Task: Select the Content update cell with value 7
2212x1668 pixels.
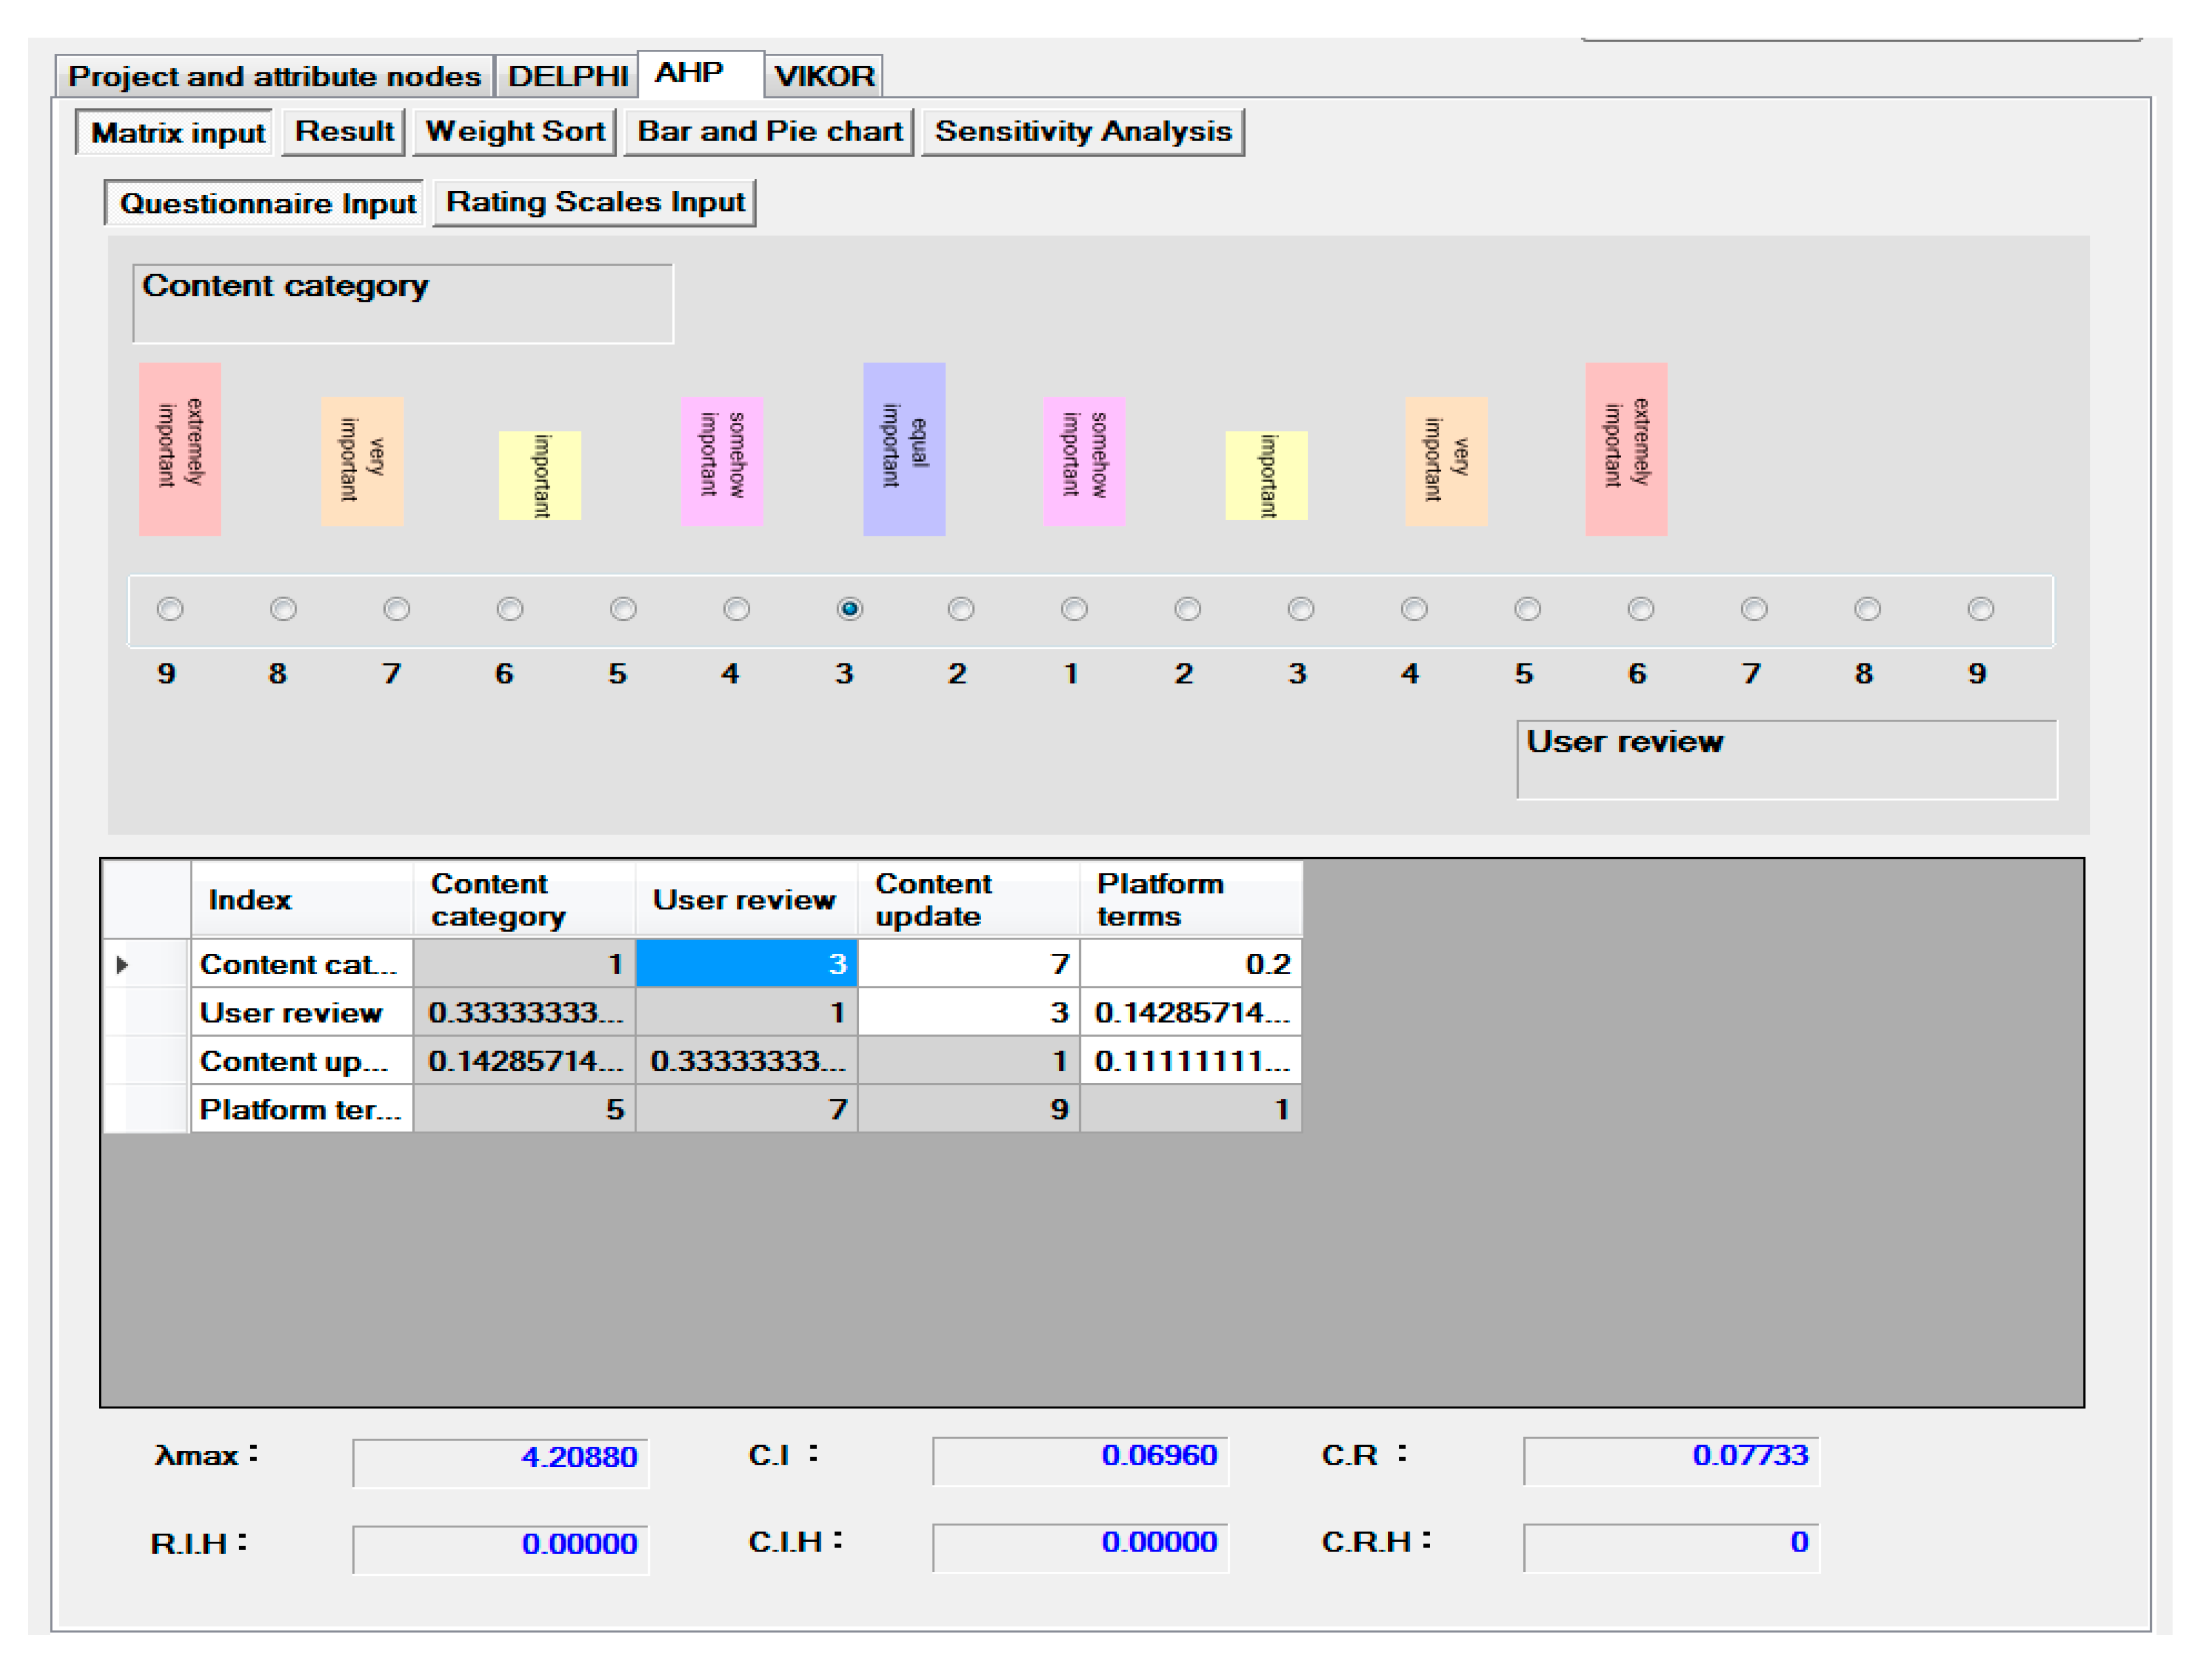Action: click(968, 964)
